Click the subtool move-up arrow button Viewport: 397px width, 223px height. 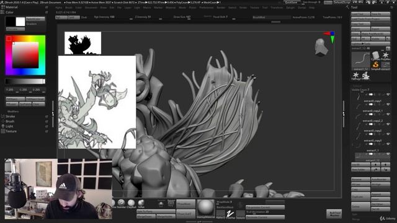tap(375, 164)
